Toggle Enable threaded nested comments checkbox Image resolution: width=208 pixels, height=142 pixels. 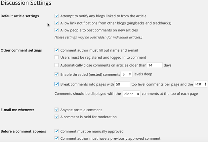(57, 74)
